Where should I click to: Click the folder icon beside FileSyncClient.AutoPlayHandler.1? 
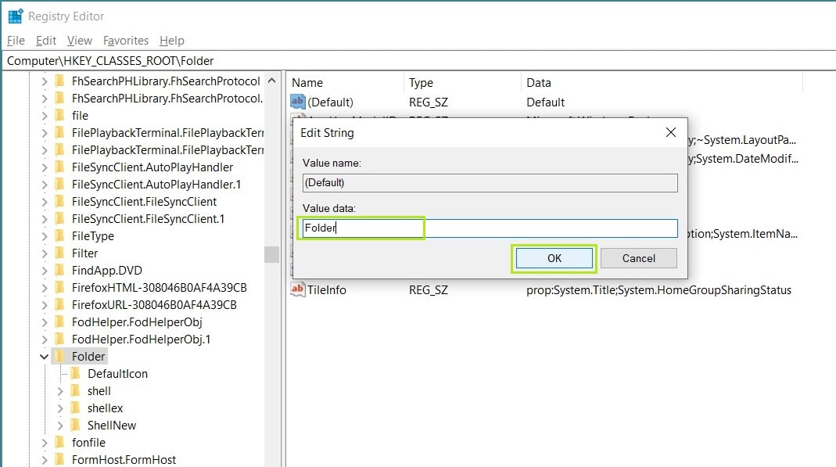[x=60, y=184]
